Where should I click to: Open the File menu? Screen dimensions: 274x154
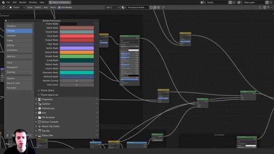8,3
